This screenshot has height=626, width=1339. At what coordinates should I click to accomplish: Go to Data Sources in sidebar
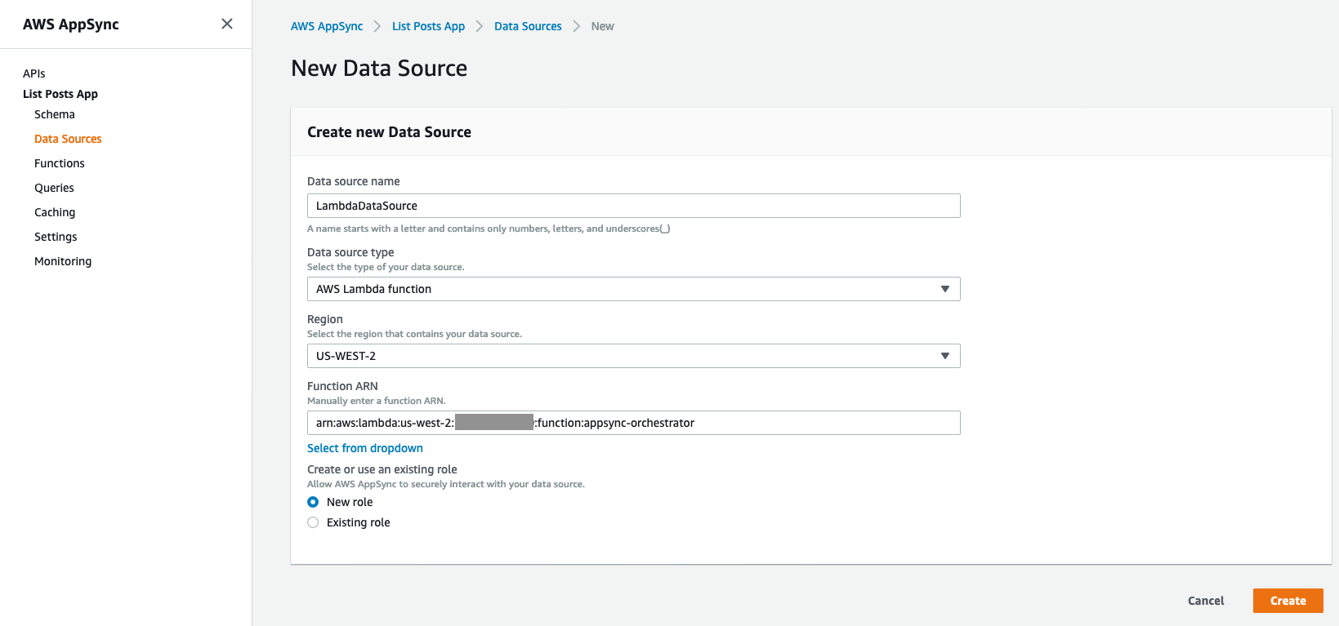click(x=68, y=139)
